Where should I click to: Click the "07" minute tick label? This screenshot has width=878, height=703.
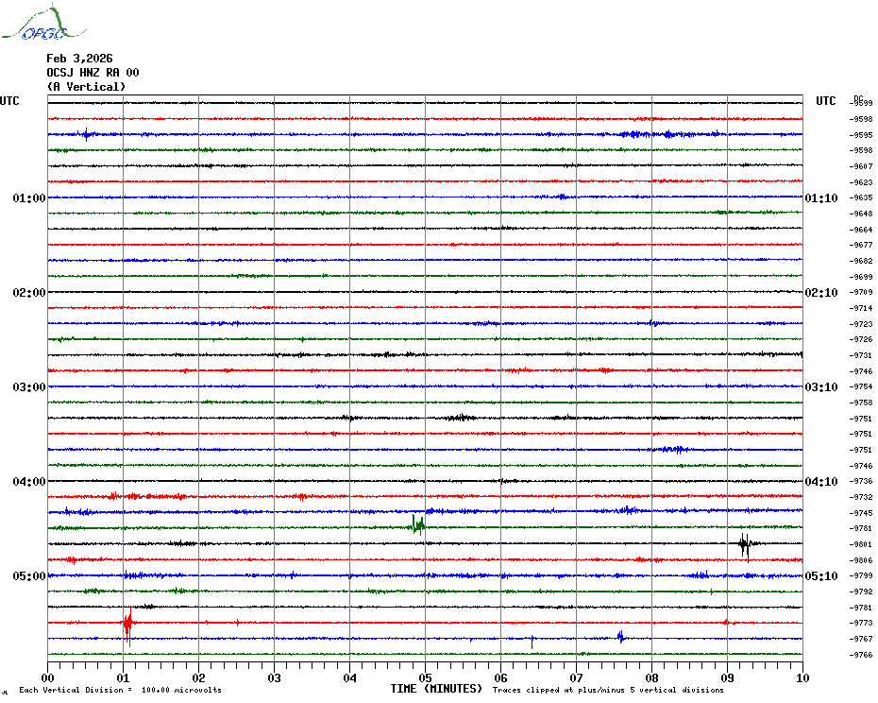tap(576, 677)
